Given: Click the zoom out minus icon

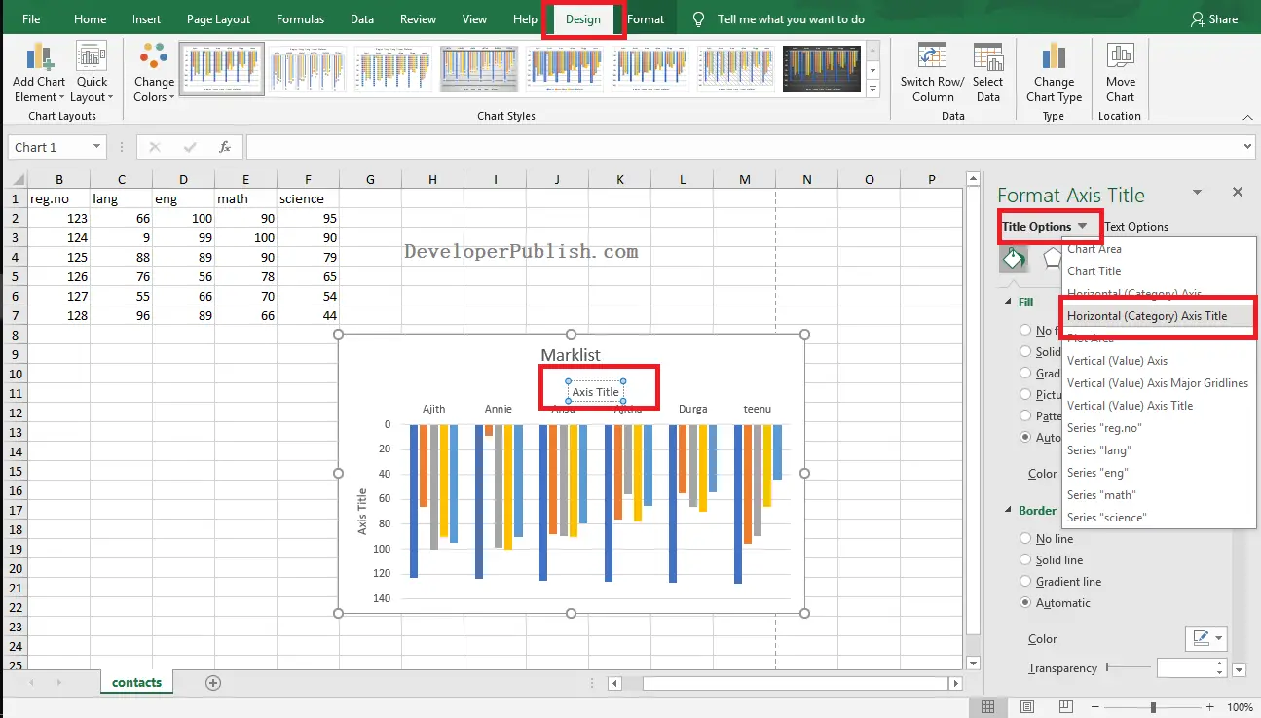Looking at the screenshot, I should pos(1095,707).
